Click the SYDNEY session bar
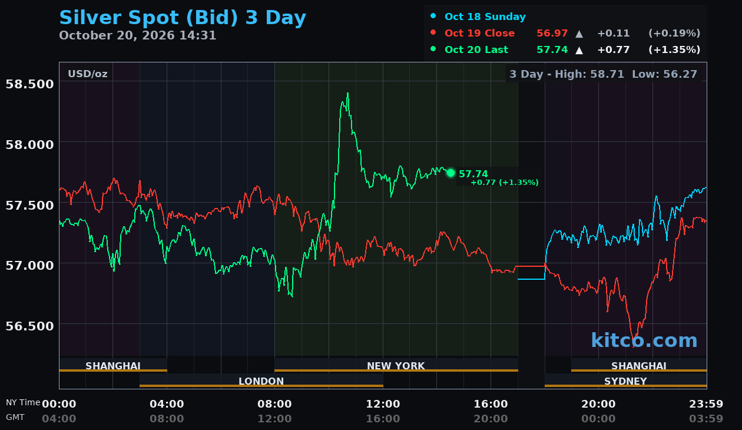Viewport: 742px width, 430px height. point(625,381)
